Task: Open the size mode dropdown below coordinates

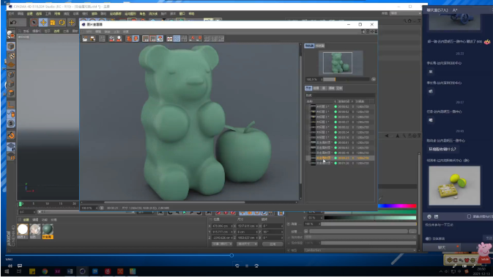Action: (247, 244)
